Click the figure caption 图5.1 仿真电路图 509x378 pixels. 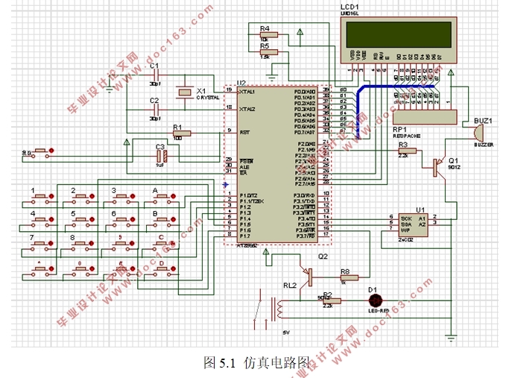click(255, 363)
